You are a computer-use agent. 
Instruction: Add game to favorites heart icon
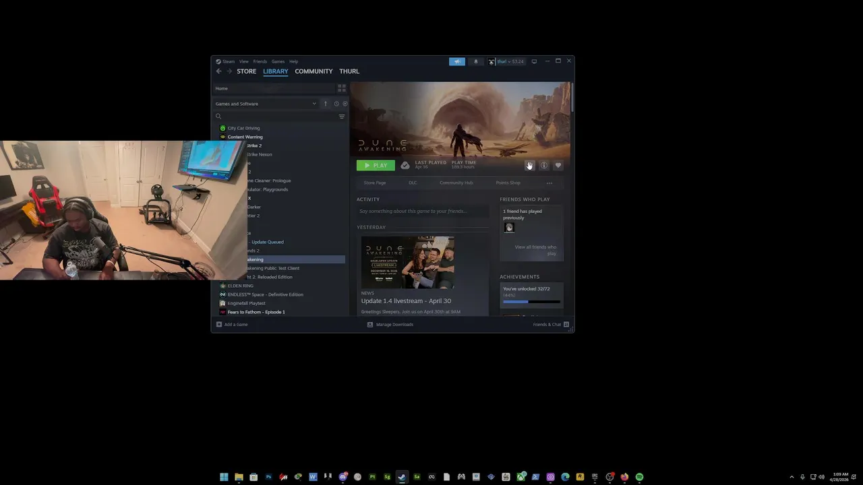558,166
